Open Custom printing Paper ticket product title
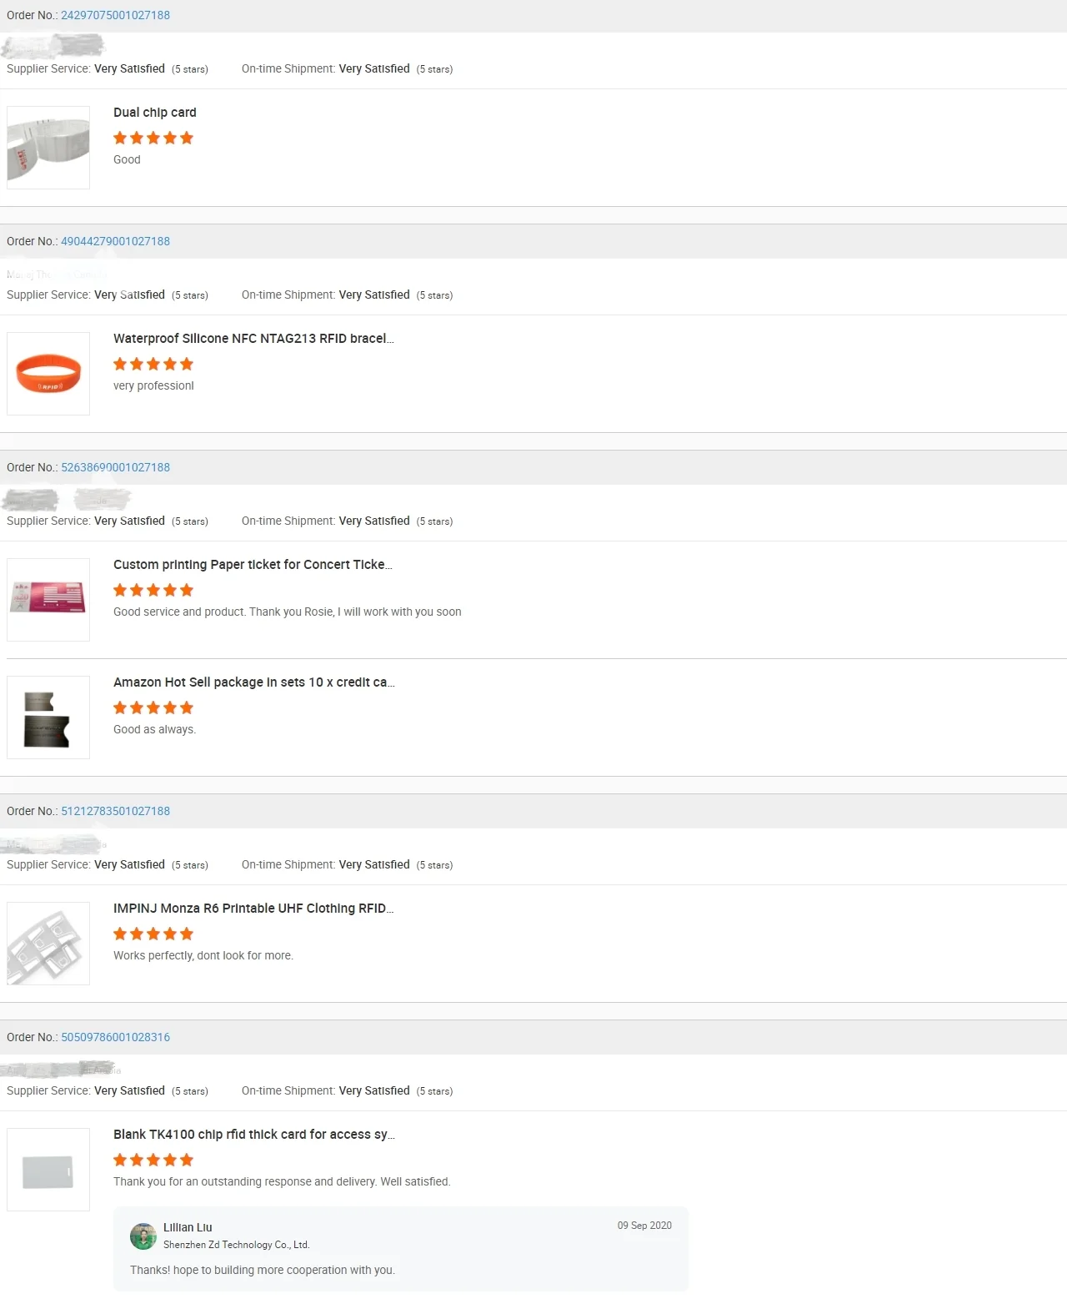Viewport: 1067px width, 1299px height. [x=253, y=565]
